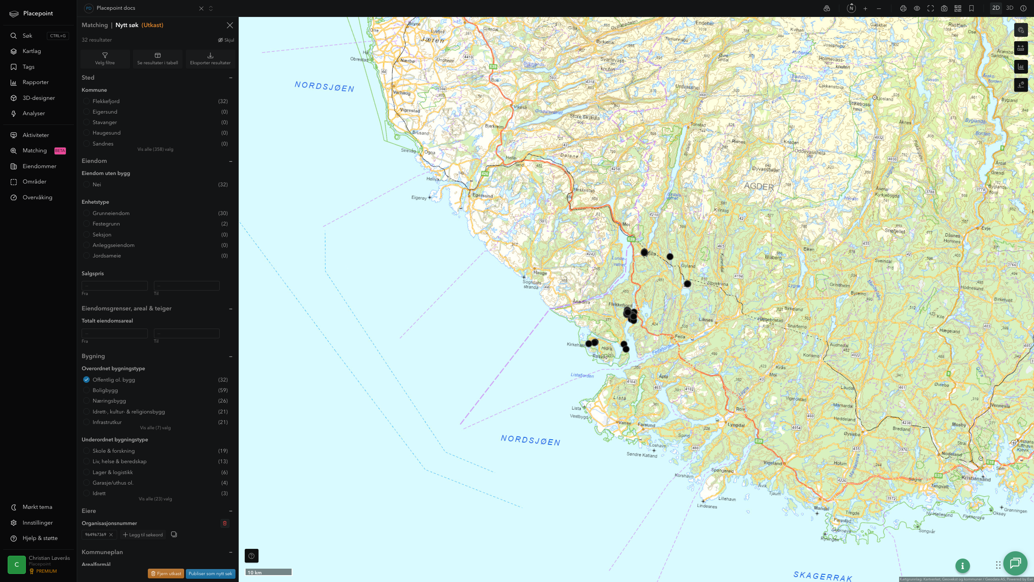This screenshot has height=582, width=1034.
Task: Switch map to 2D view
Action: [996, 8]
